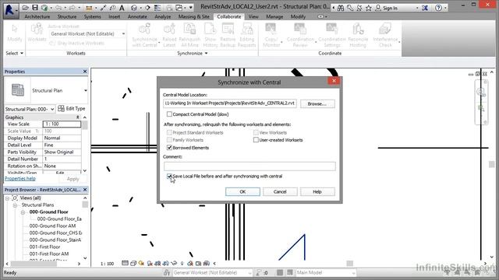Click the favorites star icon in title bar

(368, 8)
